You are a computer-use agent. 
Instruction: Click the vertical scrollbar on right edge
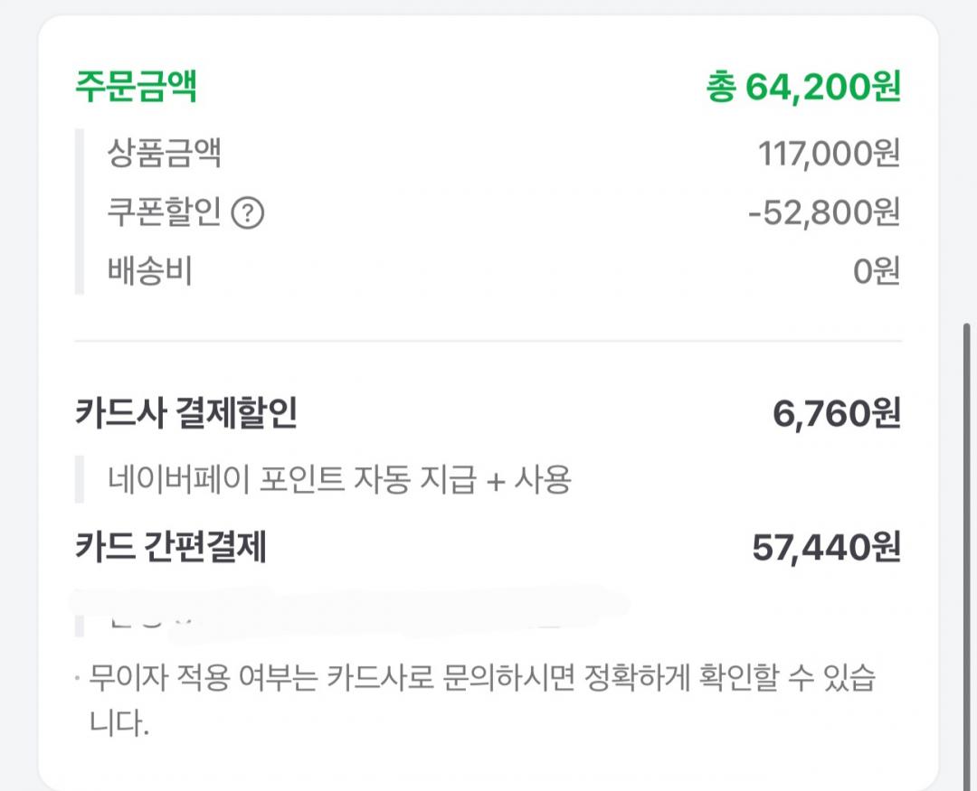[967, 554]
